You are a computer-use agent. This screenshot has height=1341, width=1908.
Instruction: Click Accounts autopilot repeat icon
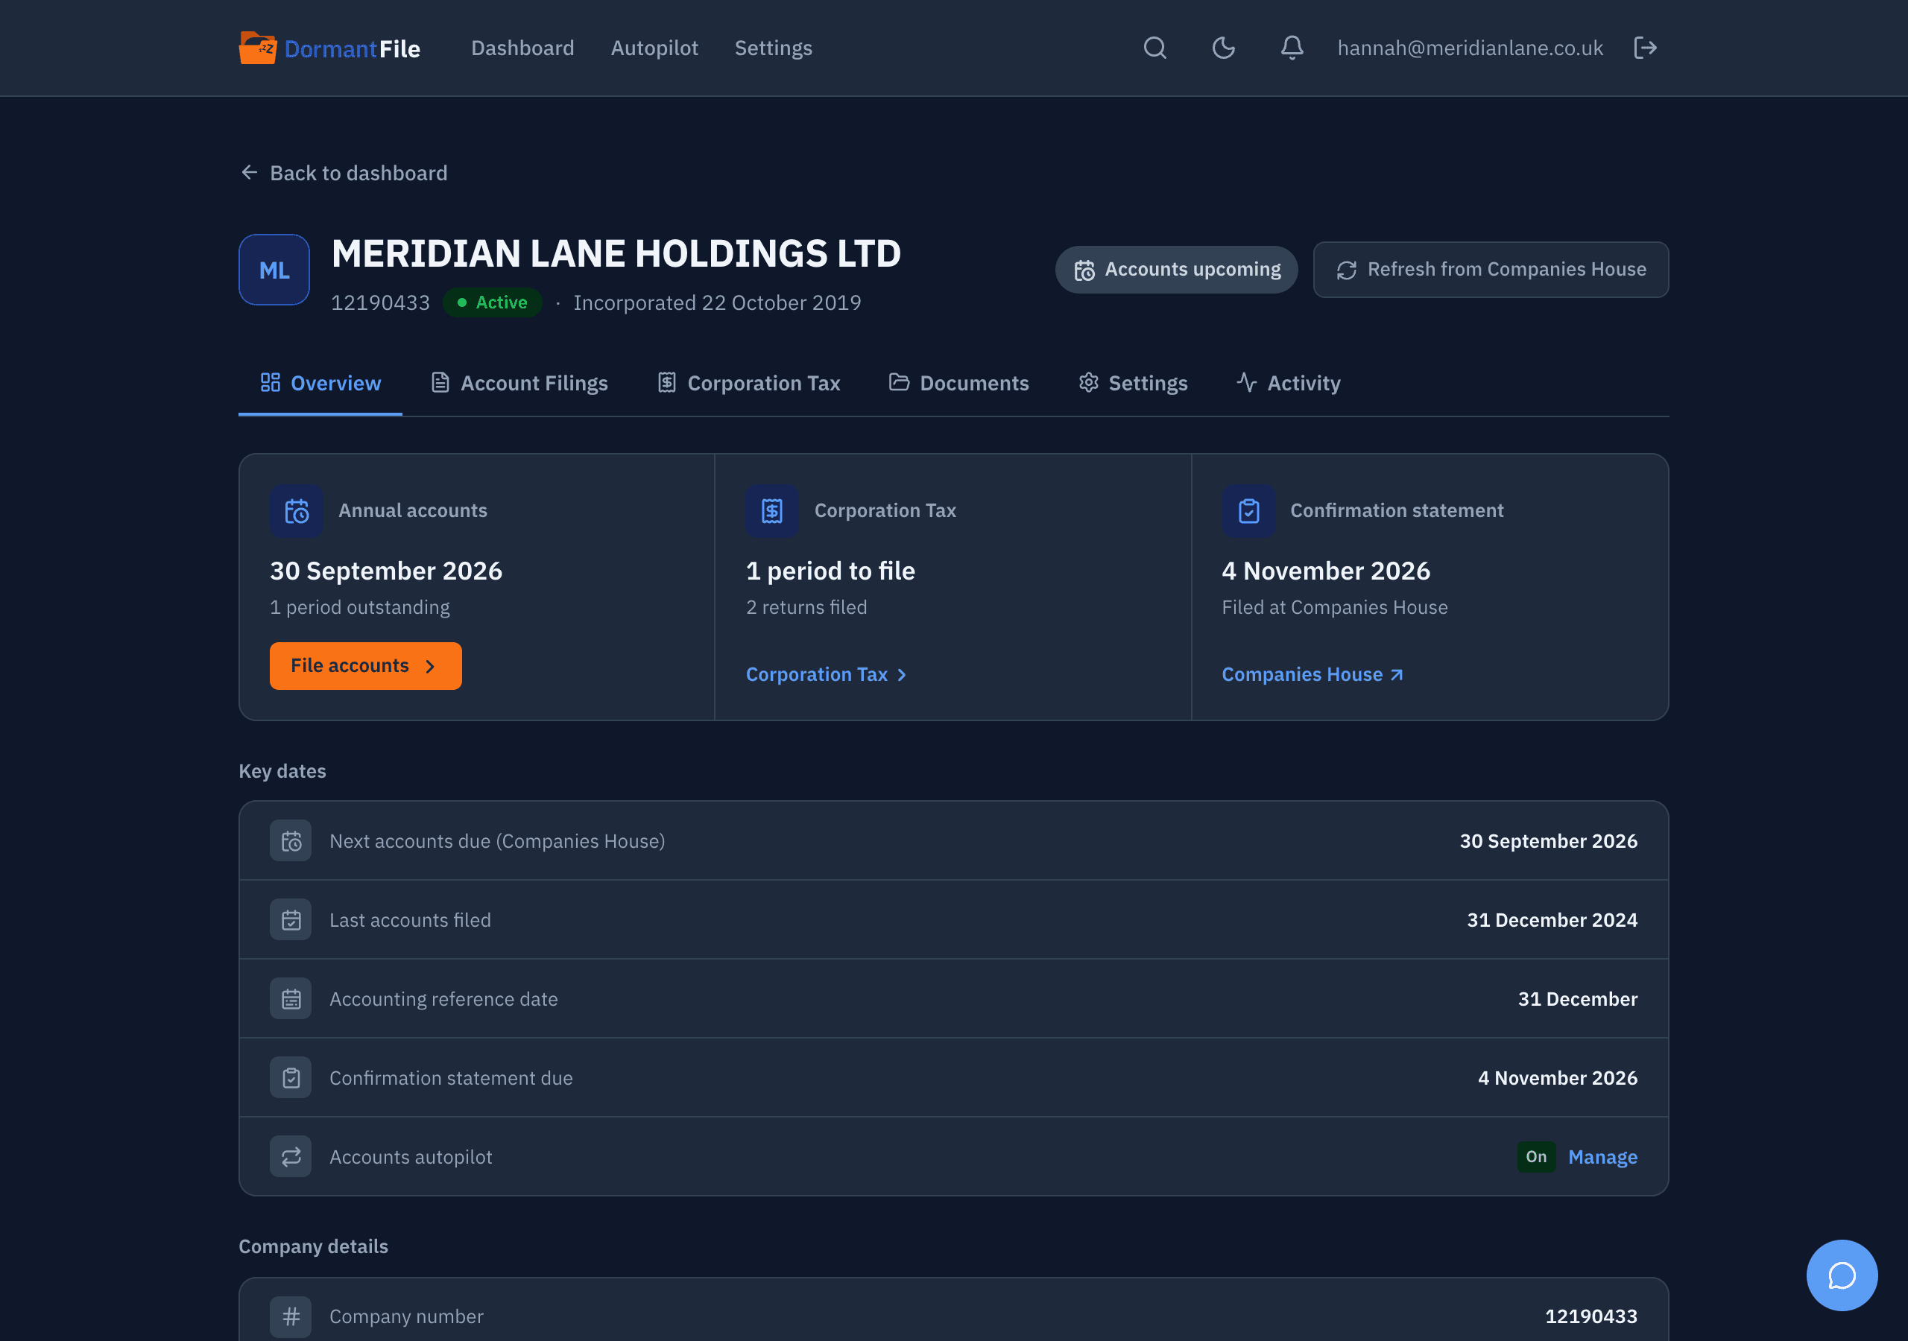pyautogui.click(x=291, y=1156)
